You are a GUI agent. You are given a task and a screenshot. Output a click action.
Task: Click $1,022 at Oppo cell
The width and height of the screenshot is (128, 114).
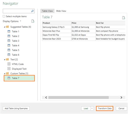(83, 35)
